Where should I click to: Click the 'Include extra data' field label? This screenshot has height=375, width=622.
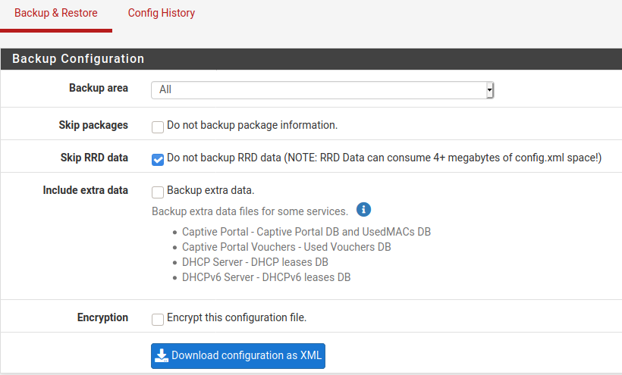86,190
